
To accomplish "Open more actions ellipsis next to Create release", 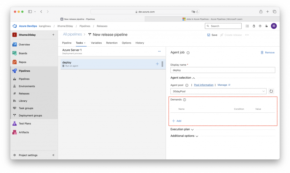I will coord(247,35).
